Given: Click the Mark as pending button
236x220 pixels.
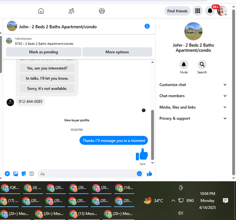Looking at the screenshot, I should point(43,52).
